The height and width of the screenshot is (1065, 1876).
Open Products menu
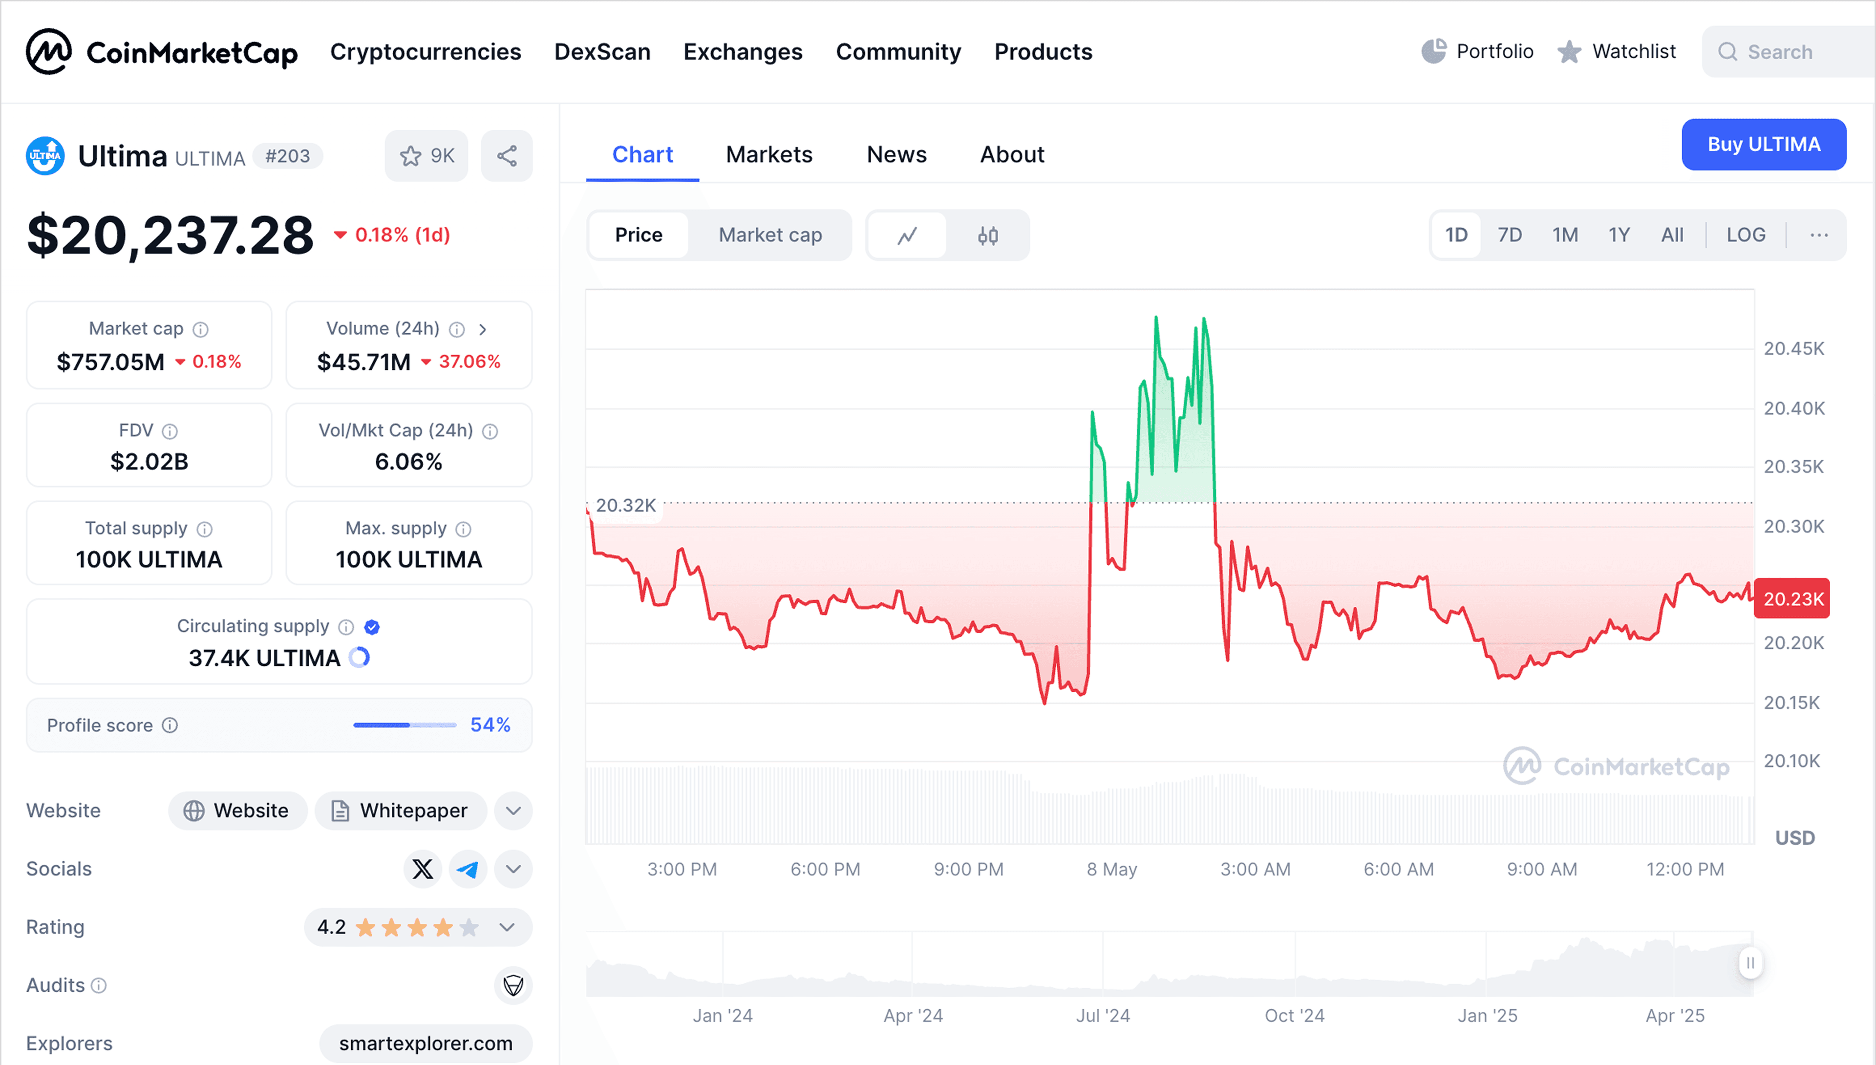click(x=1043, y=52)
